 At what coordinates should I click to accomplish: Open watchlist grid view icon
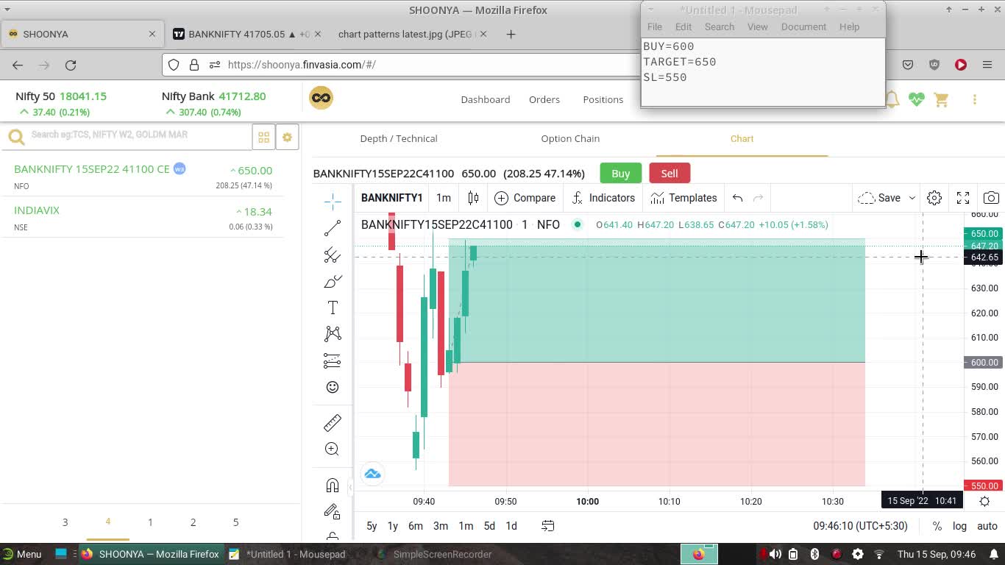tap(263, 138)
